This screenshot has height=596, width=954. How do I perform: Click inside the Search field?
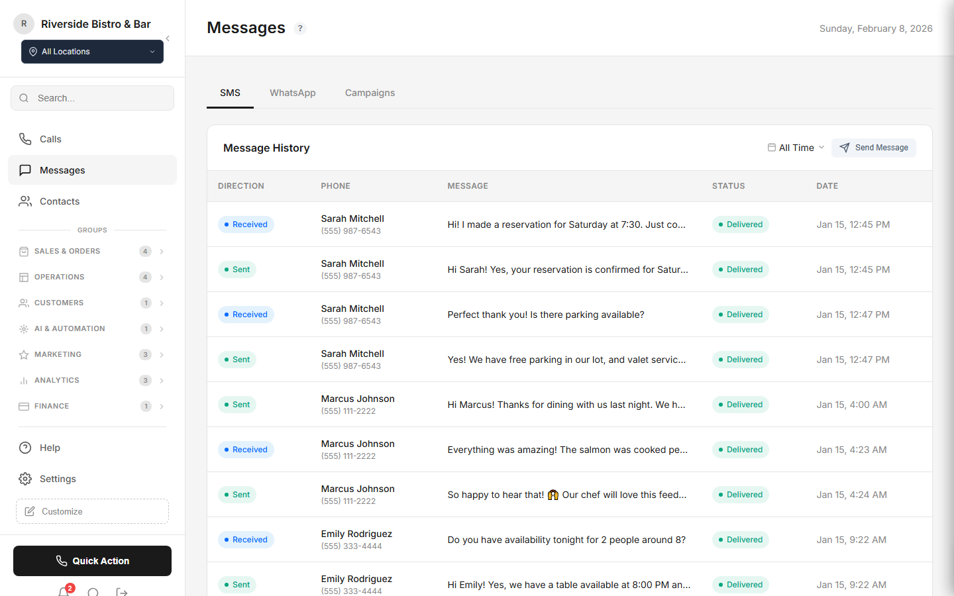[x=92, y=97]
